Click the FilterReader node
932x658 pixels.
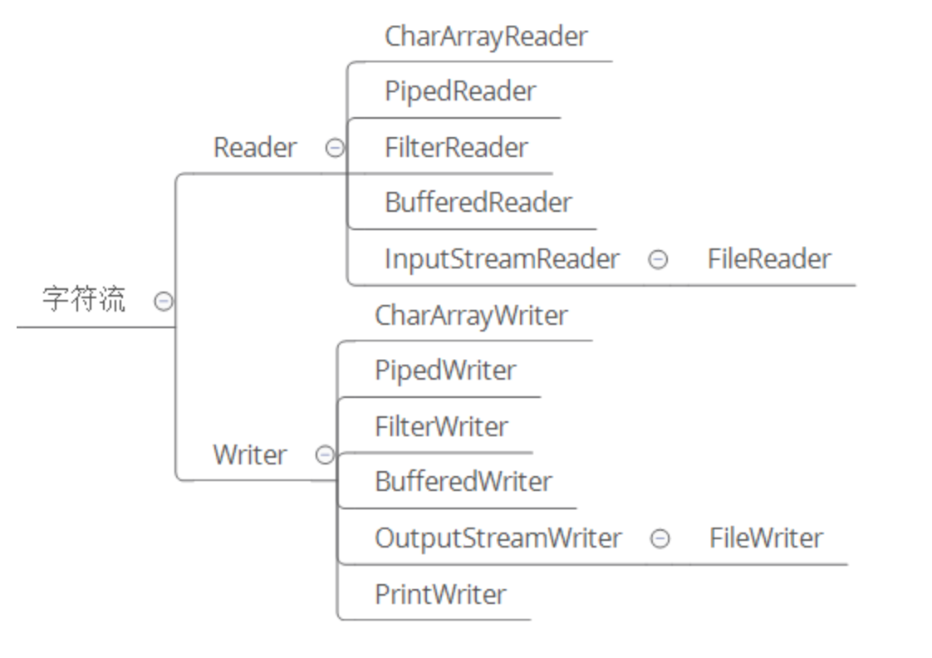(456, 148)
